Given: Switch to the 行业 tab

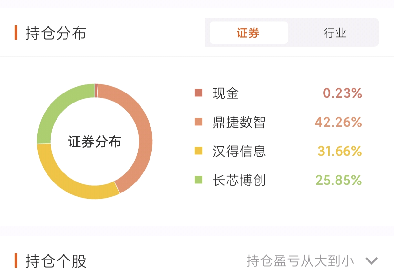Looking at the screenshot, I should pyautogui.click(x=335, y=33).
